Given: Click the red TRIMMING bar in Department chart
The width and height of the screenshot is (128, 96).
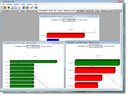Looking at the screenshot, I should (x=95, y=70).
